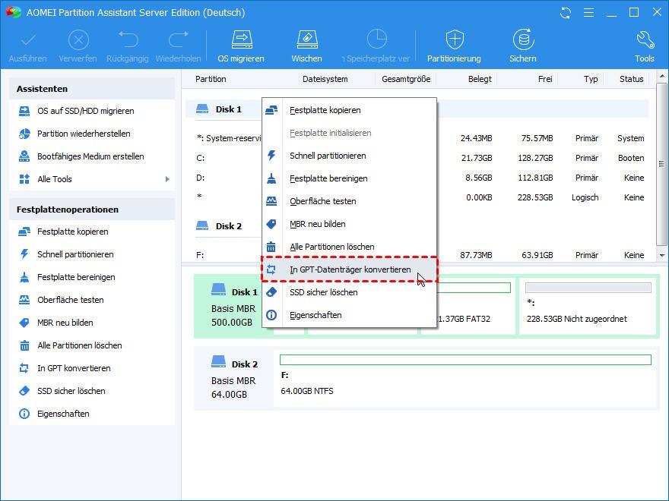Image resolution: width=669 pixels, height=501 pixels.
Task: Choose MBR neu bilden from context menu
Action: pos(349,224)
